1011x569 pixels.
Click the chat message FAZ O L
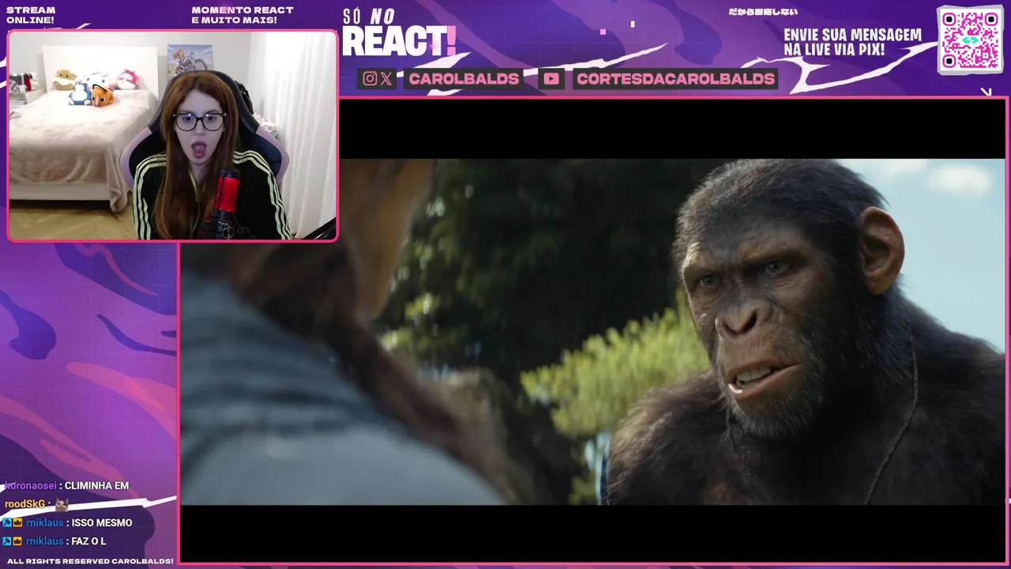coord(88,541)
